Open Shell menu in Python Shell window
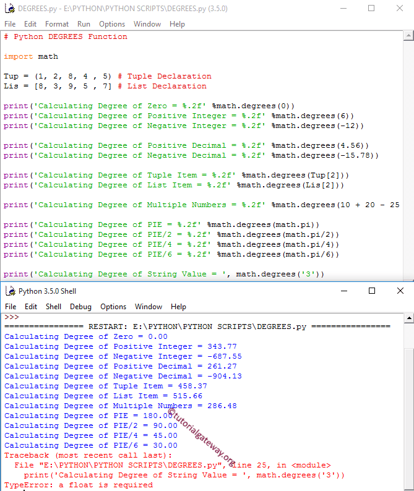Image resolution: width=414 pixels, height=491 pixels. (53, 307)
